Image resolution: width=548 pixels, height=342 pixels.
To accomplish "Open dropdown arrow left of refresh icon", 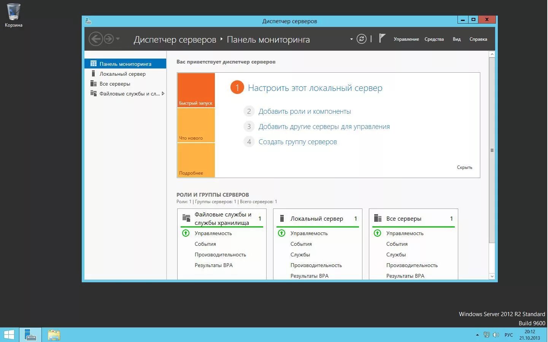I will click(351, 39).
